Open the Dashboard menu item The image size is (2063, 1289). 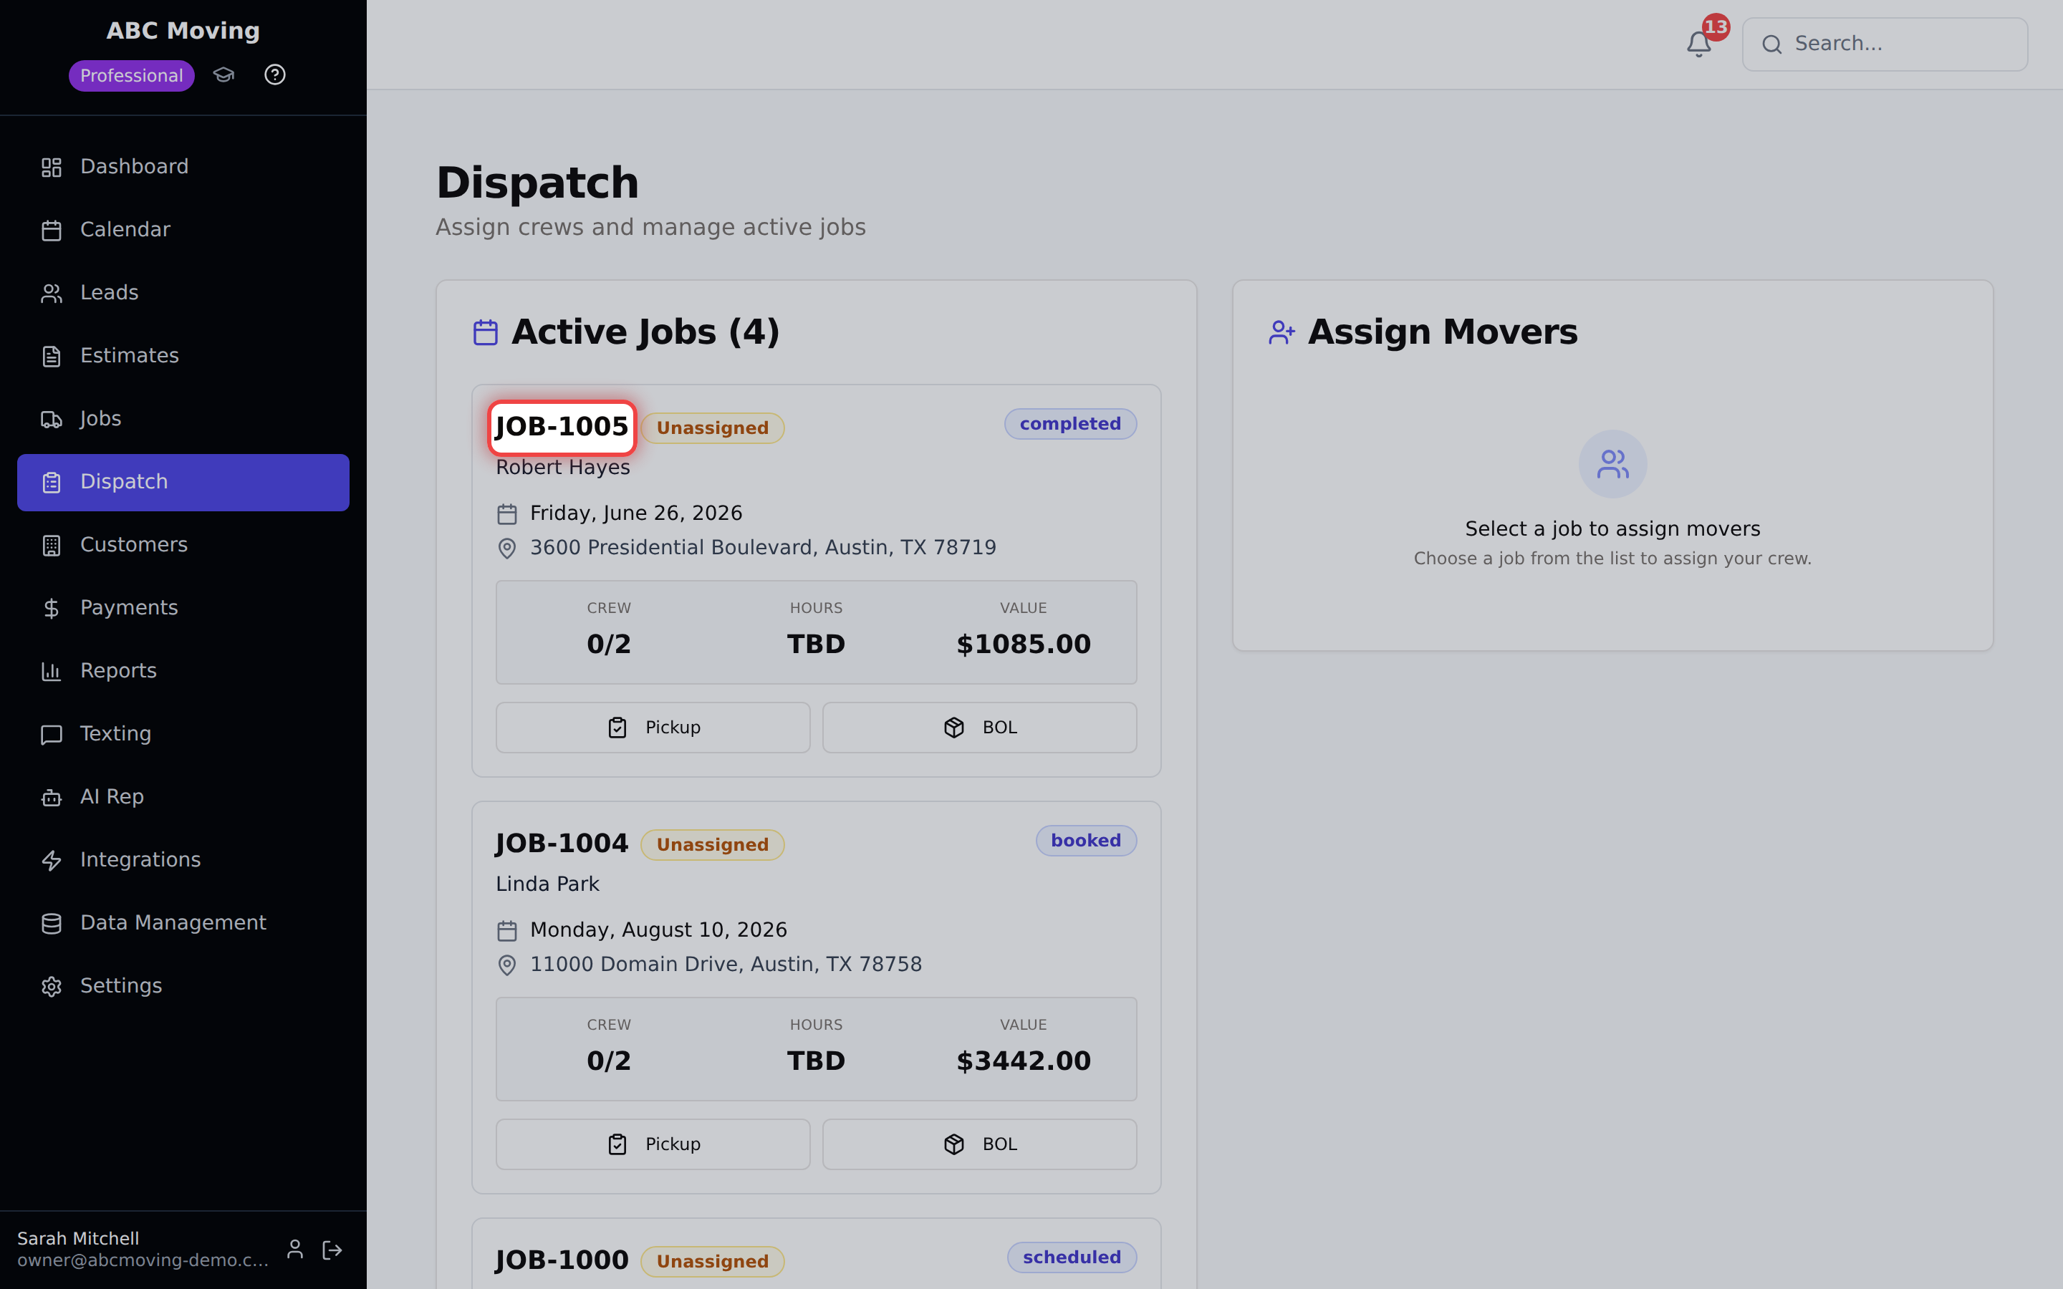point(183,167)
